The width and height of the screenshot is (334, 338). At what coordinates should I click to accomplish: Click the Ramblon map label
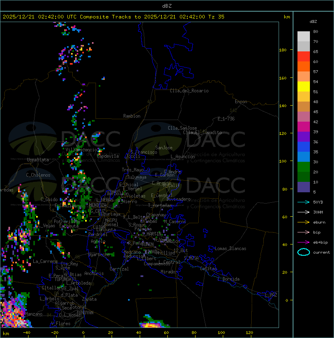coord(132,116)
